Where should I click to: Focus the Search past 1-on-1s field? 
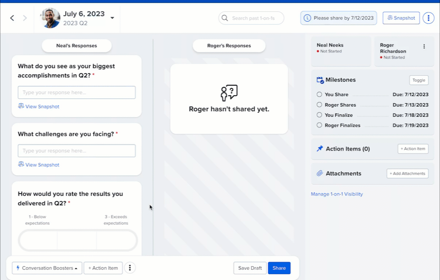click(251, 18)
